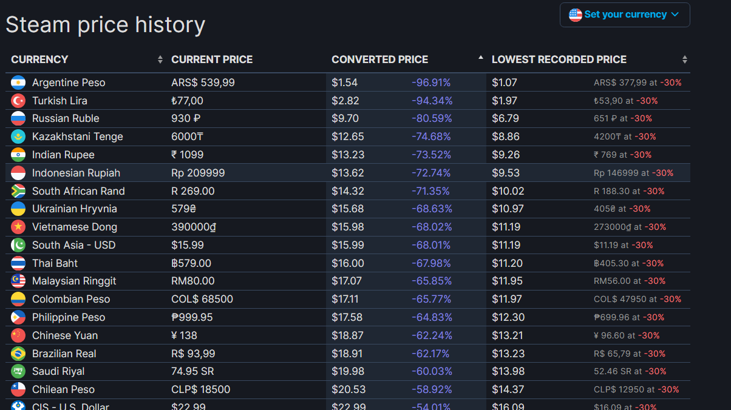731x410 pixels.
Task: Click the US flag in currency selector
Action: [x=576, y=15]
